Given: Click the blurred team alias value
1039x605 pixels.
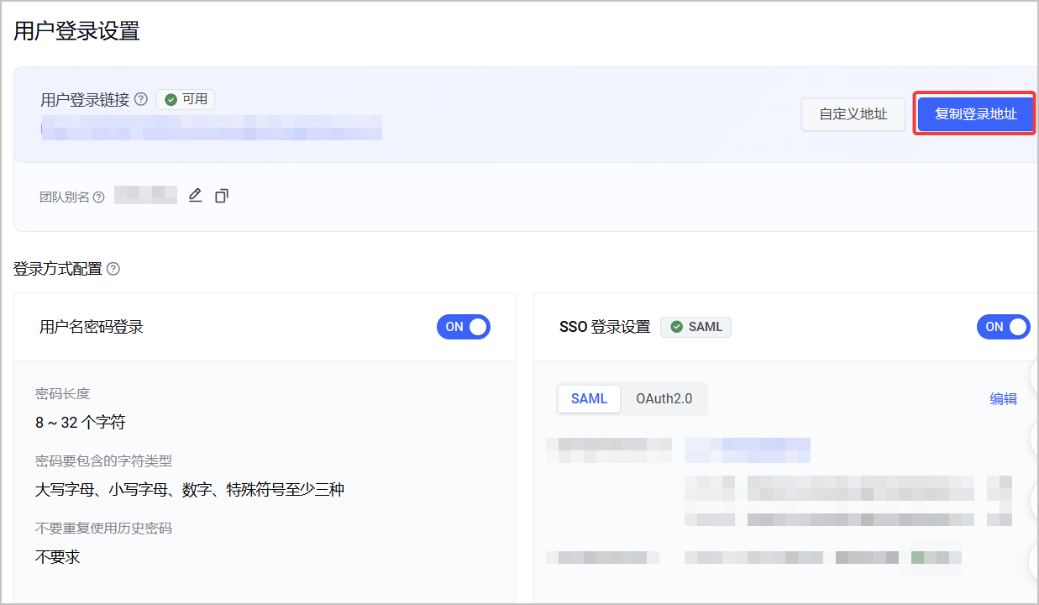Looking at the screenshot, I should [146, 196].
